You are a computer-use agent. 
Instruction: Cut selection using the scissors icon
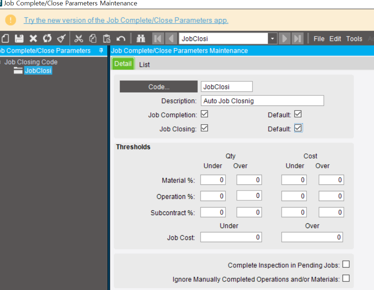79,38
